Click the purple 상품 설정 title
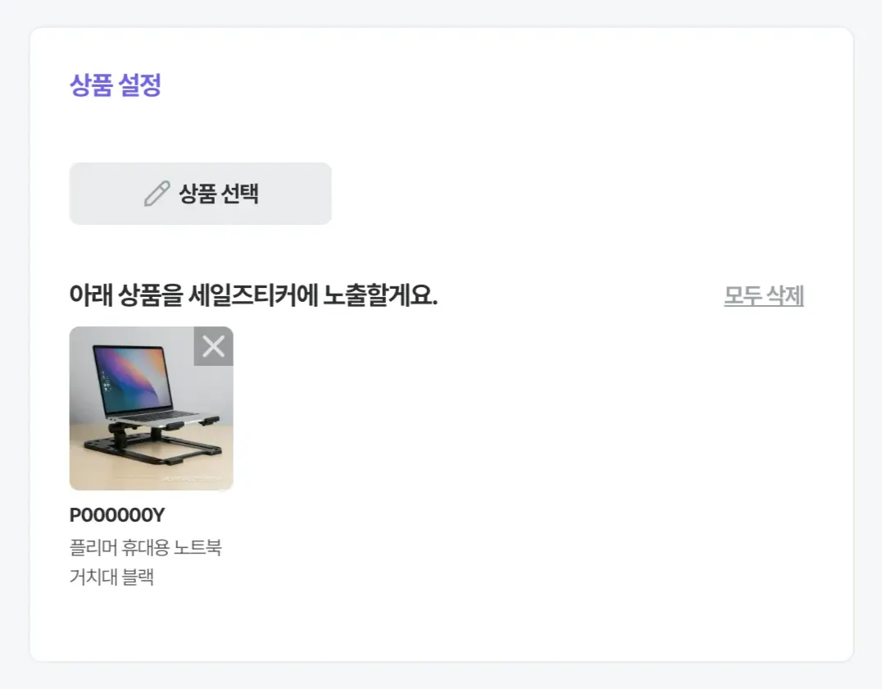 116,85
